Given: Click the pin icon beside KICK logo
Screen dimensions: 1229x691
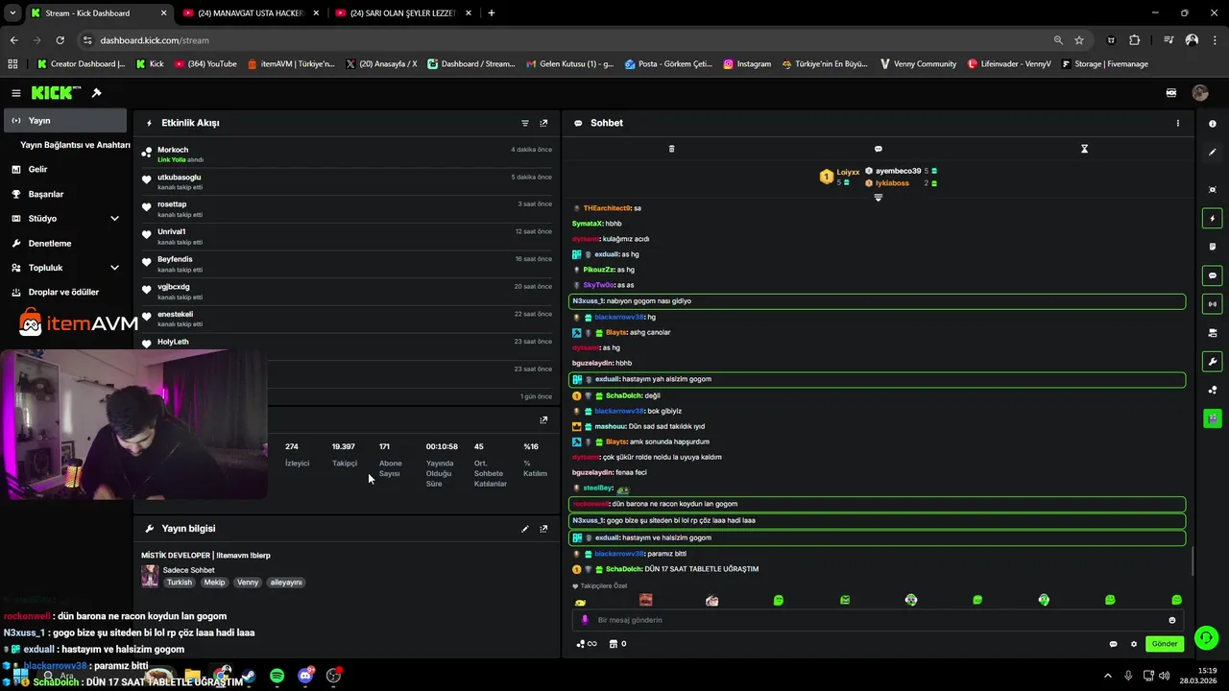Looking at the screenshot, I should [x=96, y=93].
